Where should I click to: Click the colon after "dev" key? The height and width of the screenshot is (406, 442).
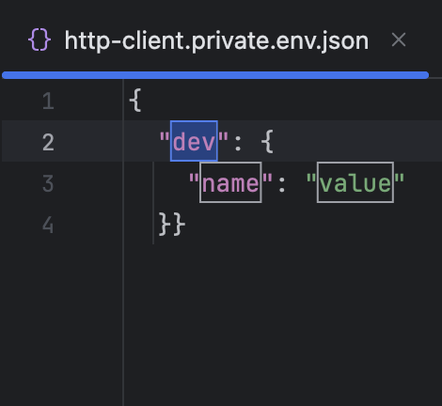[238, 143]
